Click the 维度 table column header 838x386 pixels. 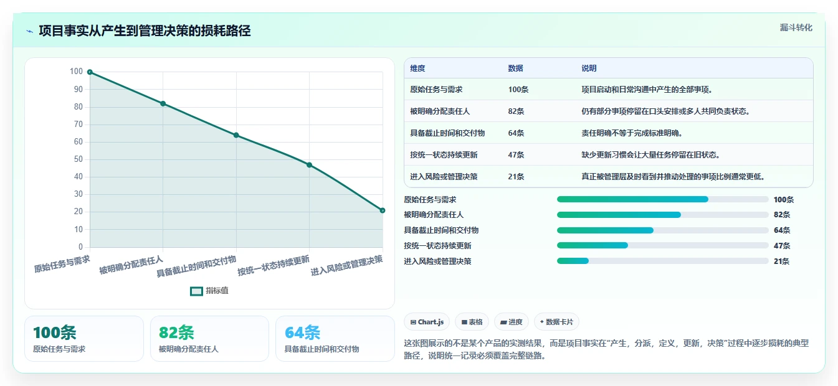(x=417, y=68)
